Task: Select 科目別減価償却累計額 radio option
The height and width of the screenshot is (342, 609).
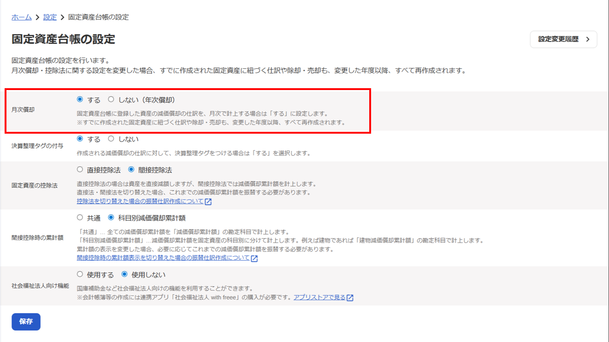Action: point(111,218)
